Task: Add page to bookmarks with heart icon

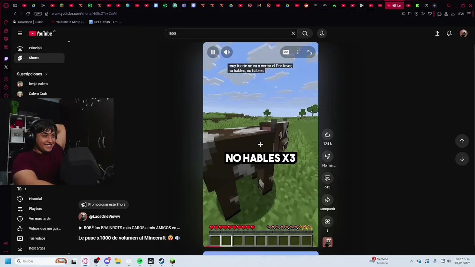Action: [x=430, y=14]
